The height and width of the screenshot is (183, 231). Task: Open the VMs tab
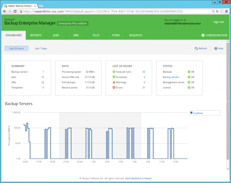[76, 35]
